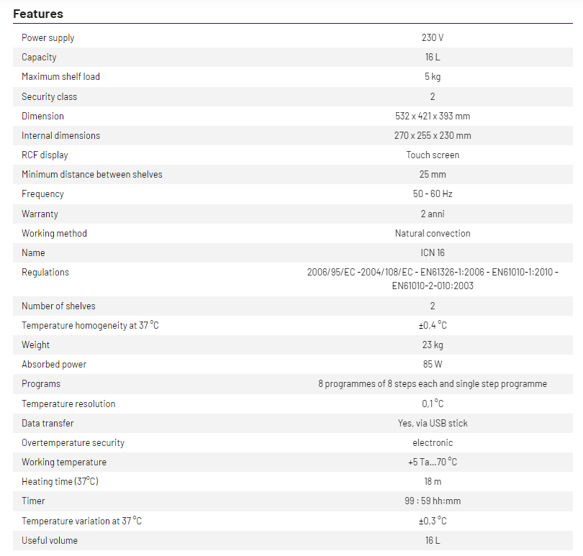
Task: Select the Power supply row label
Action: tap(48, 37)
